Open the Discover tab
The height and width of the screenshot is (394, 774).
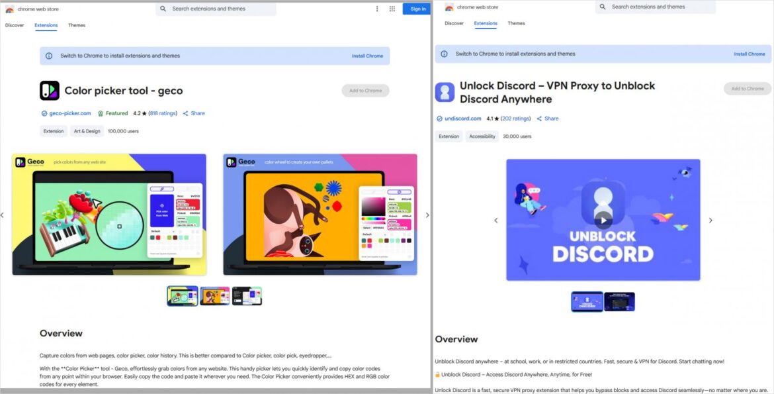pyautogui.click(x=14, y=25)
